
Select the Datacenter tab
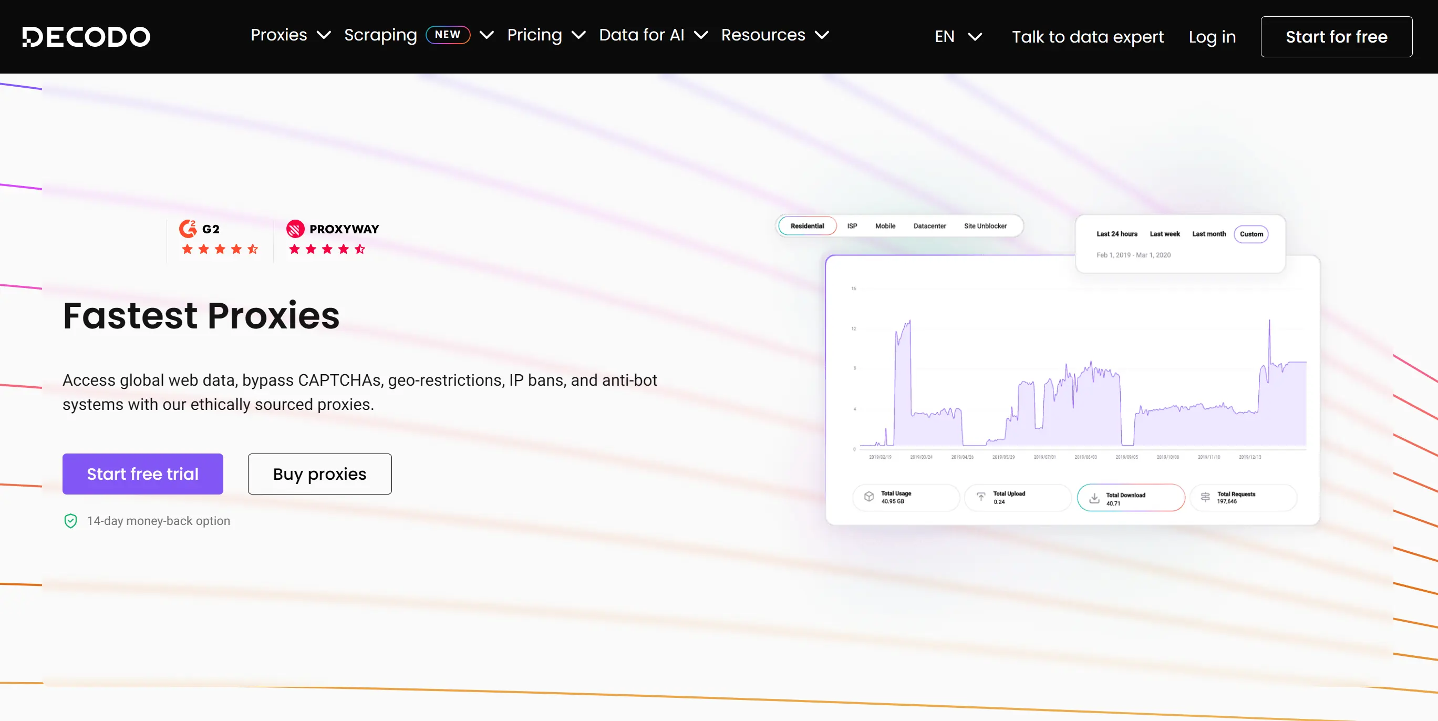(930, 226)
